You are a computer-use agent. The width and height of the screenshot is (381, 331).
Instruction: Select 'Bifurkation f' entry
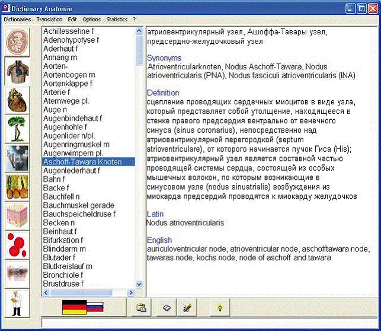[x=63, y=240]
